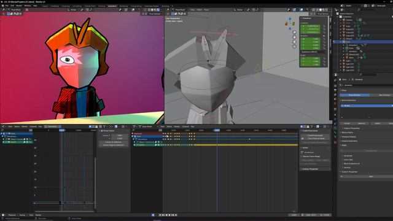Image resolution: width=393 pixels, height=221 pixels.
Task: Open Global orientation dropdown in left viewport
Action: click(x=74, y=10)
